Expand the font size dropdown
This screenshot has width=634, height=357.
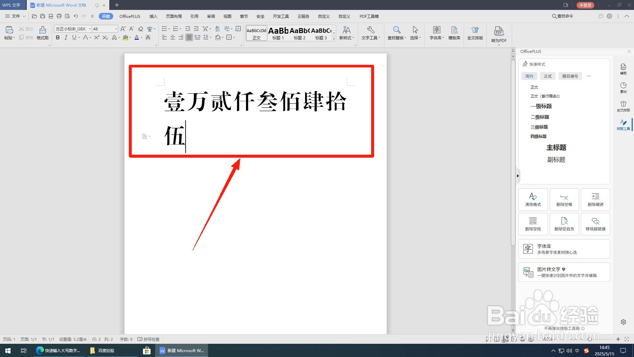tap(115, 29)
